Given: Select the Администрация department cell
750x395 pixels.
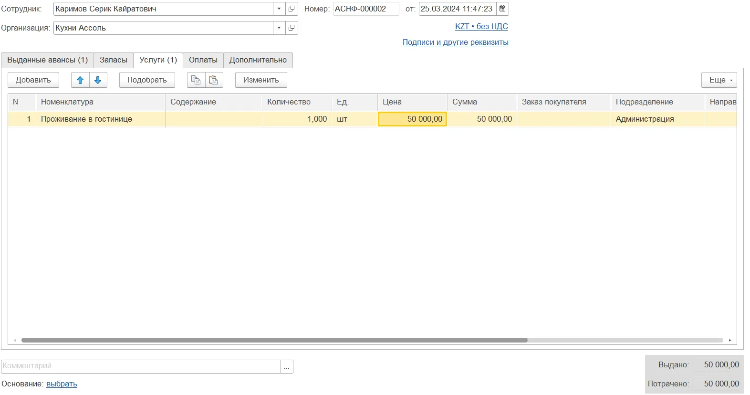Looking at the screenshot, I should point(657,119).
